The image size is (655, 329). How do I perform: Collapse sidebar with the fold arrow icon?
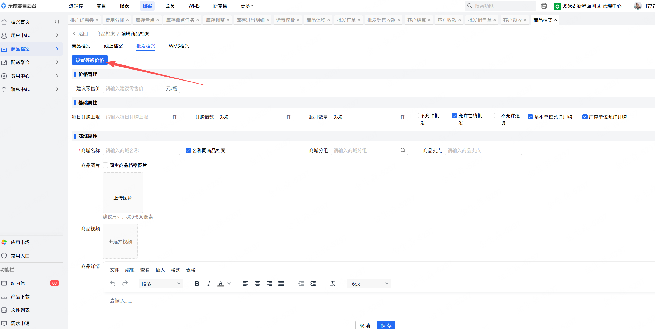pos(56,22)
